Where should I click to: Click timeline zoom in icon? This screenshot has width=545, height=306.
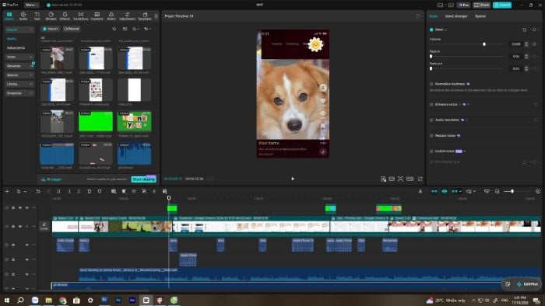coord(538,191)
